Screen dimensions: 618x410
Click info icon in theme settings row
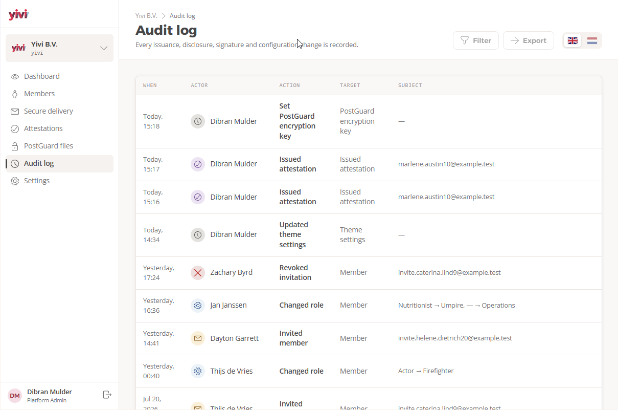[x=198, y=235]
